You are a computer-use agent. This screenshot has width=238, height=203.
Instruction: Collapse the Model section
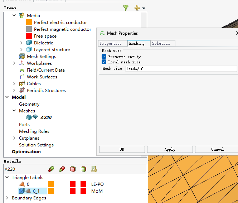pos(7,97)
